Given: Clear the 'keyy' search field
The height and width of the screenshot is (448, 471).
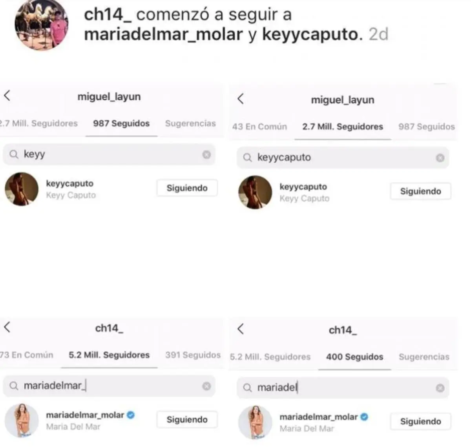Looking at the screenshot, I should pos(206,154).
